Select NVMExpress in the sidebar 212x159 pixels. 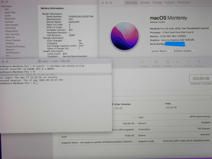coord(13,52)
